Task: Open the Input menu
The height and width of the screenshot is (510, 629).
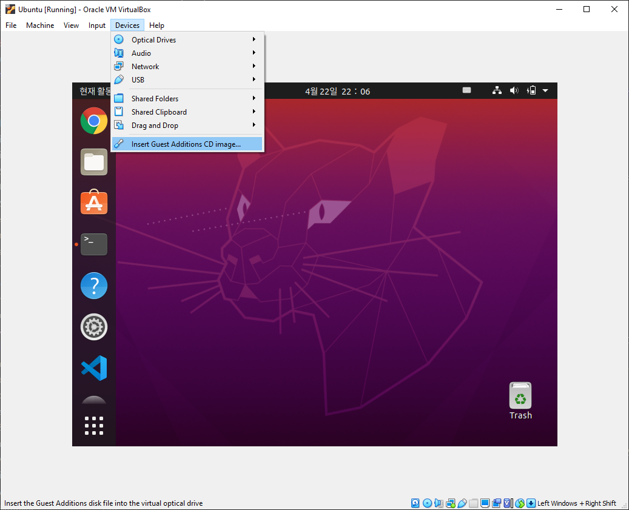Action: (96, 25)
